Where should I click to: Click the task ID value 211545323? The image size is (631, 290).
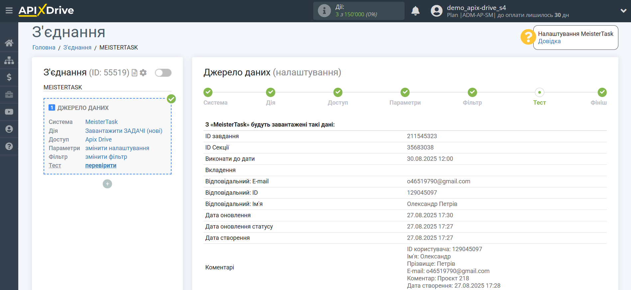point(422,136)
